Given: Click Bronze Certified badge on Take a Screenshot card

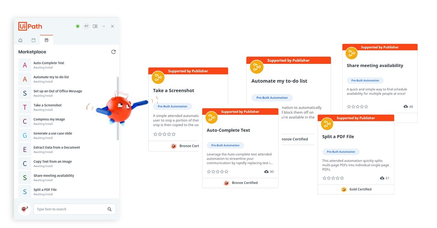Looking at the screenshot, I should coord(185,146).
